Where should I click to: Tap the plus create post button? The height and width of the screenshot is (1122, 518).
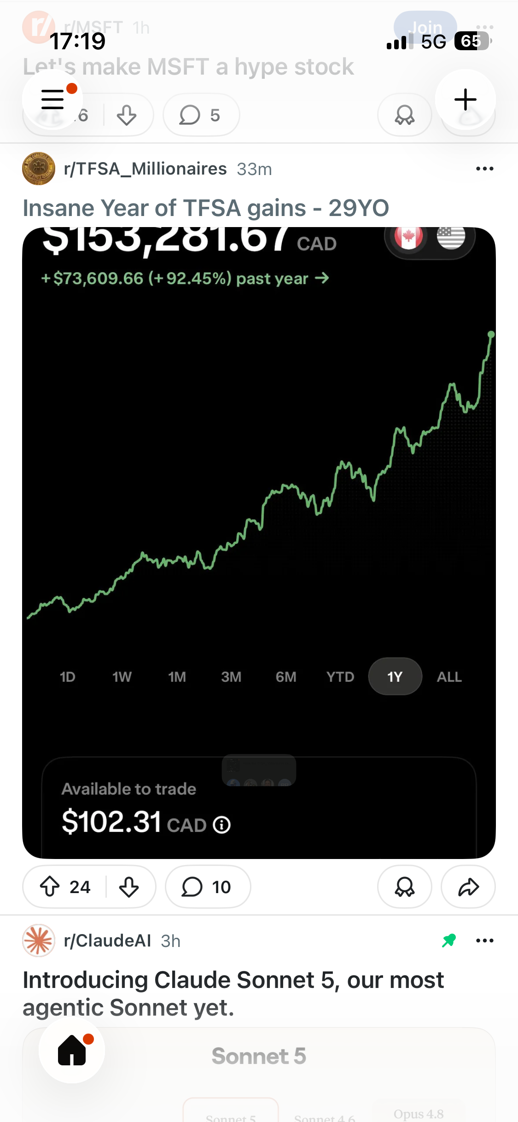pyautogui.click(x=465, y=99)
